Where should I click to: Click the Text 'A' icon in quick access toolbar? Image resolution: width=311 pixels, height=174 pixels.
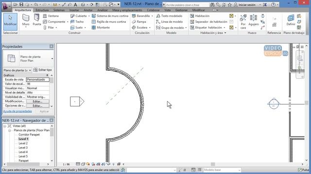coord(76,4)
